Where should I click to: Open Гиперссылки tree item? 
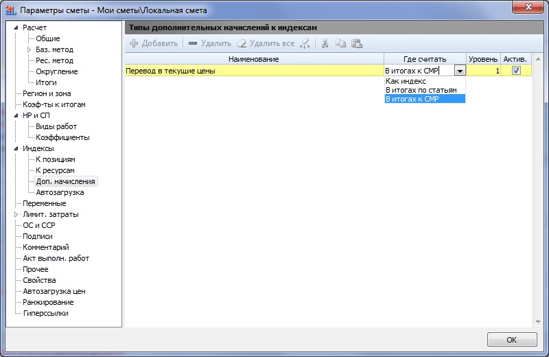click(x=45, y=313)
